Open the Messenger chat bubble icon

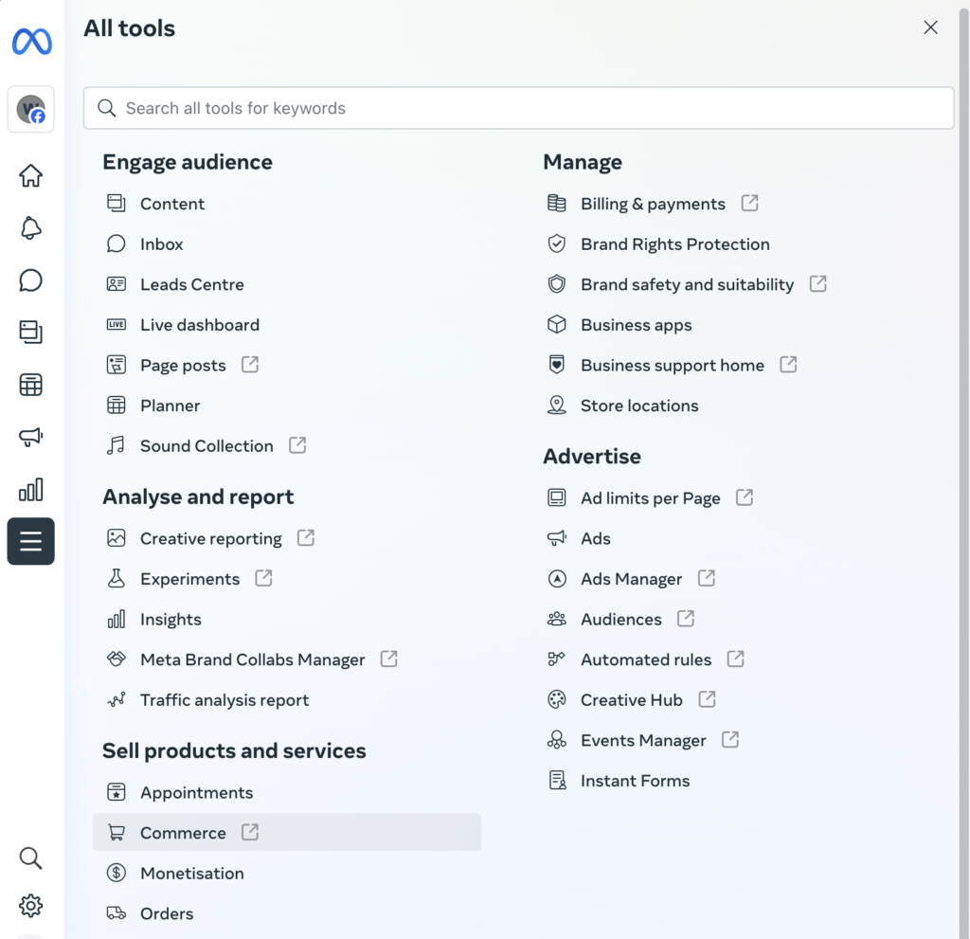[x=30, y=280]
